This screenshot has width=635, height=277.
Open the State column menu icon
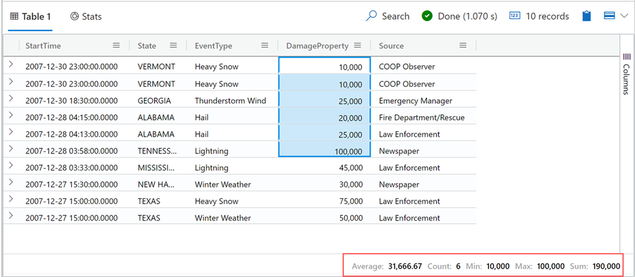[174, 46]
